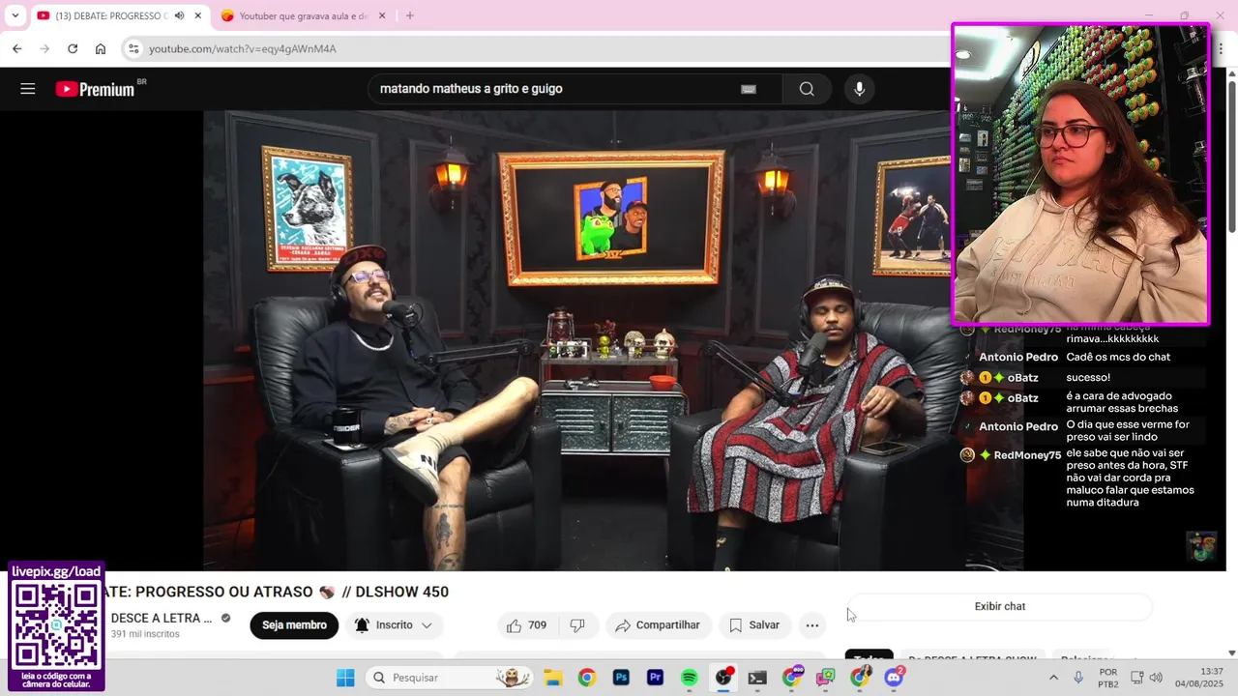This screenshot has height=696, width=1238.
Task: Show the live chat with Exibir chat
Action: click(1000, 606)
